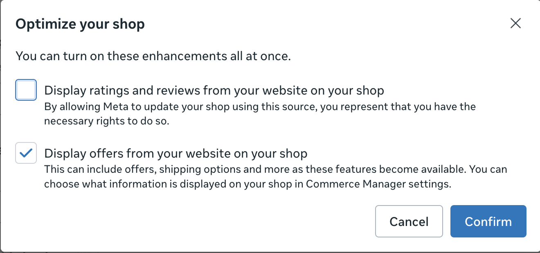Screen dimensions: 540x253
Task: Click the Cancel button
Action: 409,221
